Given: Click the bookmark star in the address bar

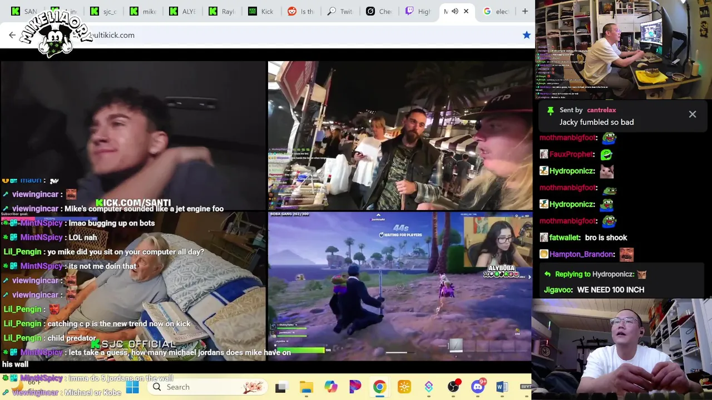Looking at the screenshot, I should [526, 35].
